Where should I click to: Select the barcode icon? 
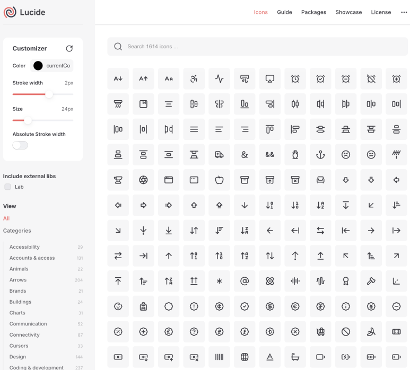tap(219, 357)
